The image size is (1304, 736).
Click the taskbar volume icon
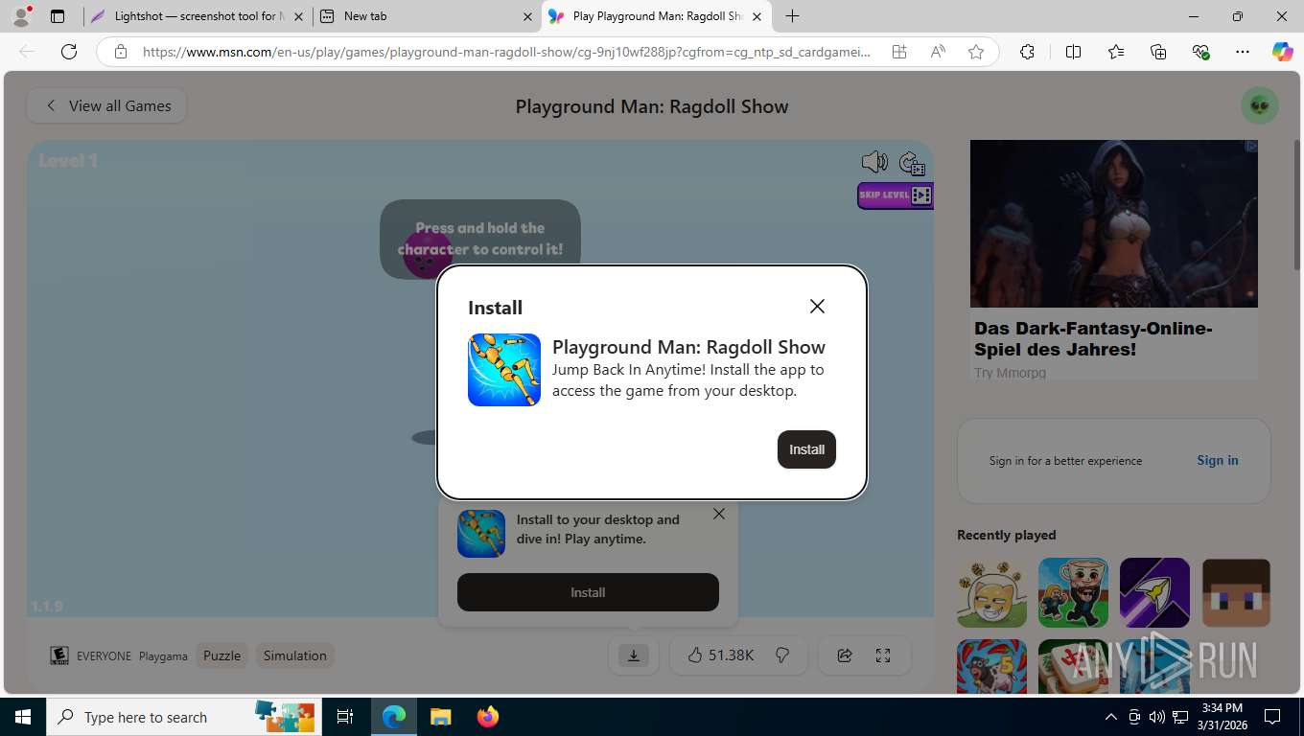click(x=1156, y=717)
